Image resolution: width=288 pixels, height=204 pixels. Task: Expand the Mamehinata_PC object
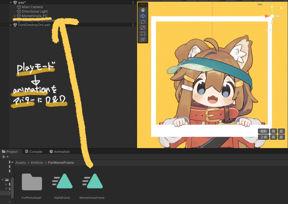pos(15,16)
